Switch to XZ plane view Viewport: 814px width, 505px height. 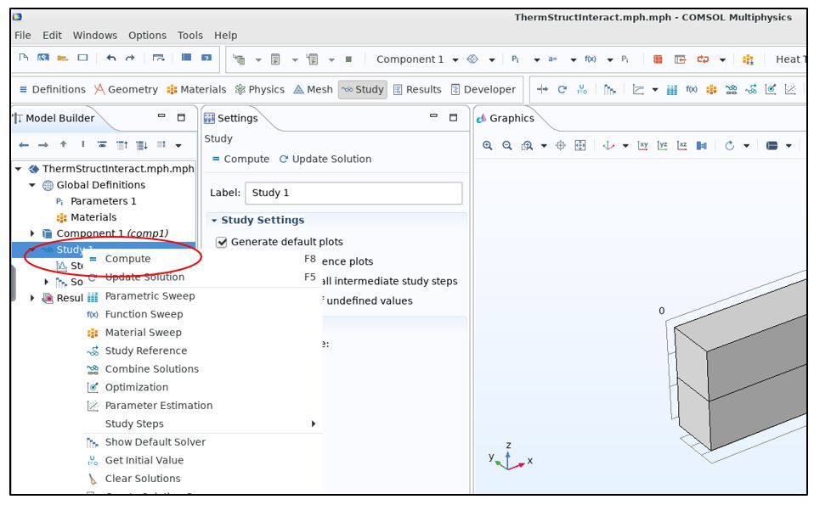coord(682,146)
